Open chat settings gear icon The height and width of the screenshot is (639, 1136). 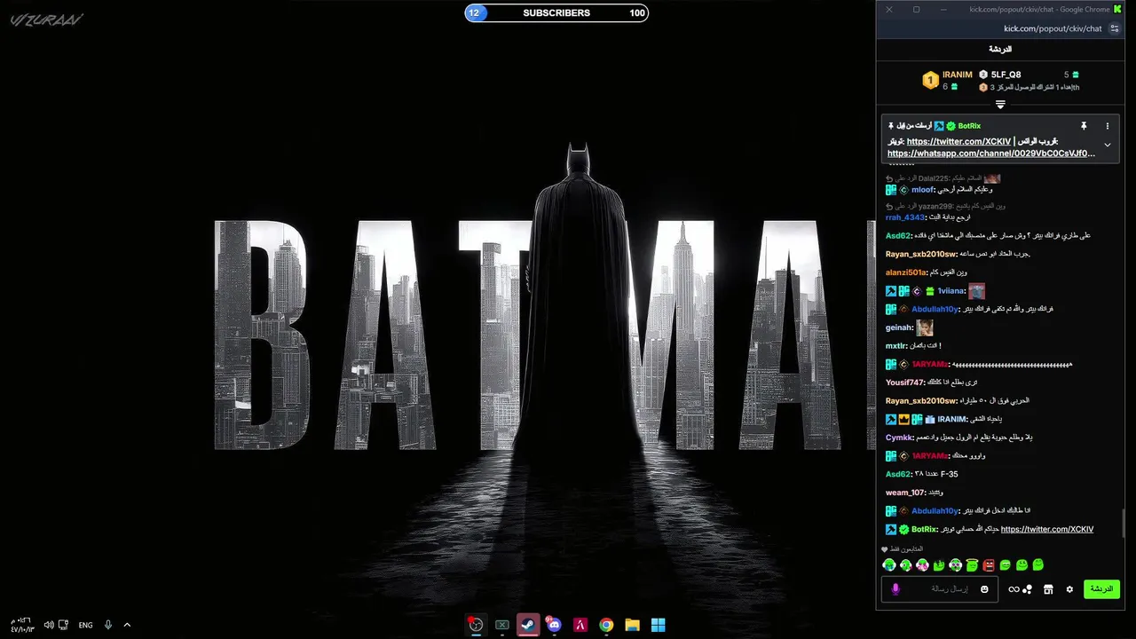point(1069,589)
